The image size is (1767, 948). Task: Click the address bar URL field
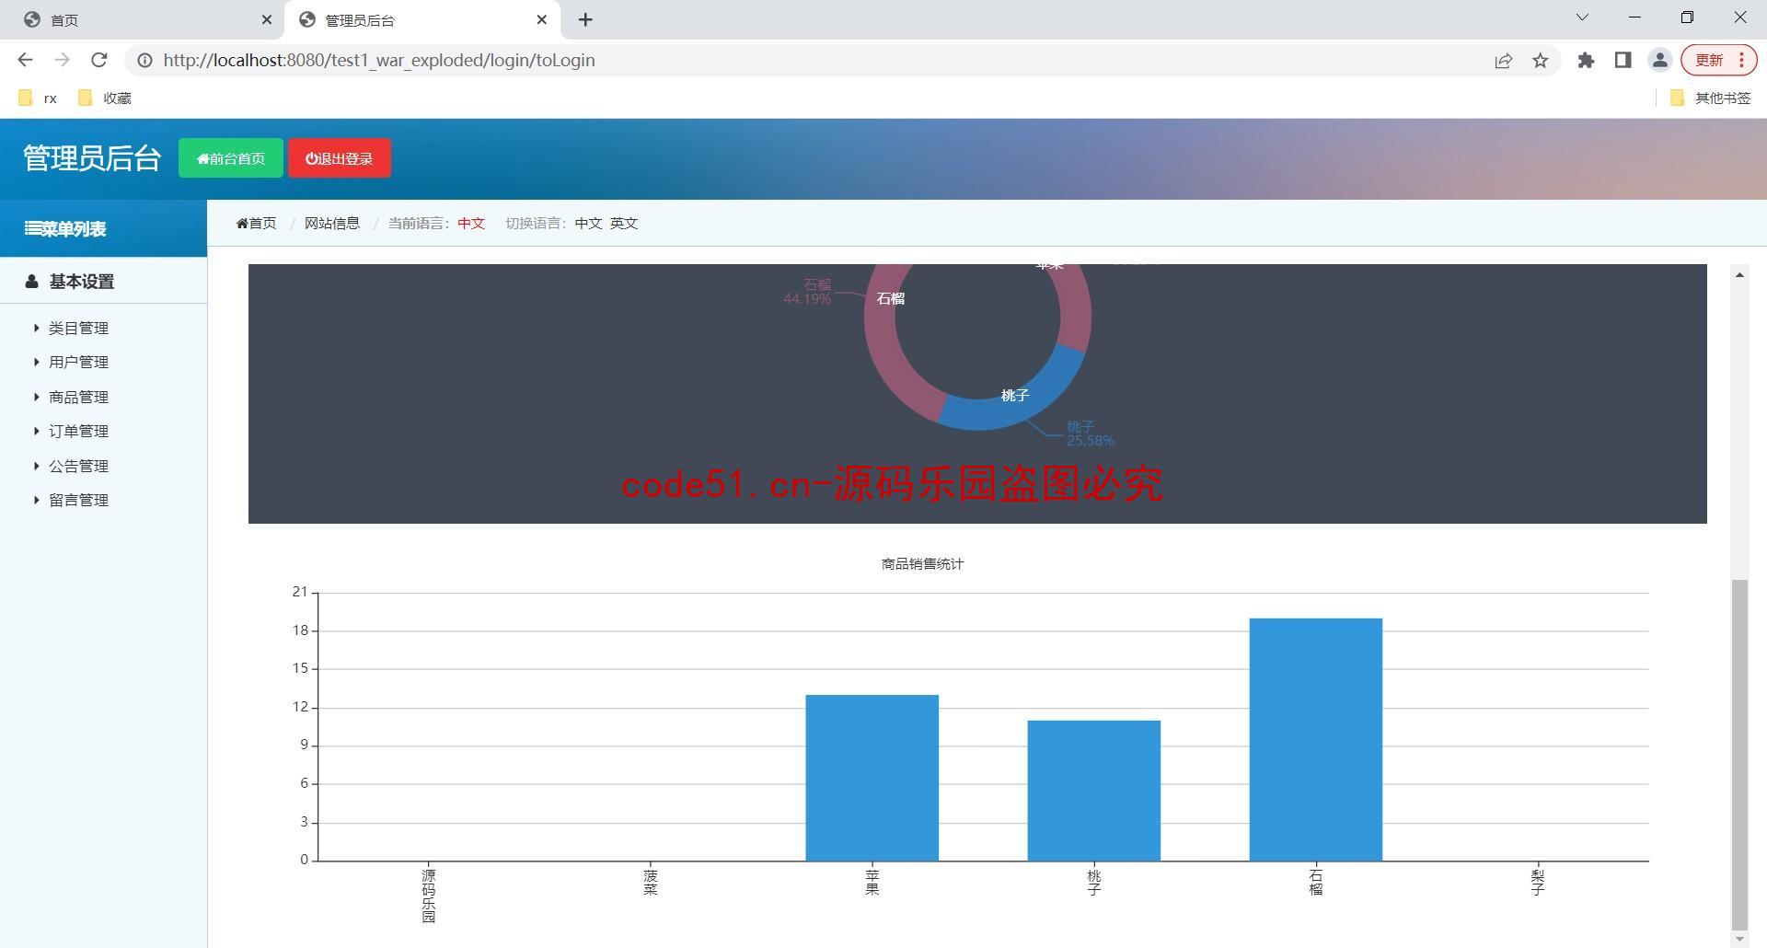(x=810, y=61)
